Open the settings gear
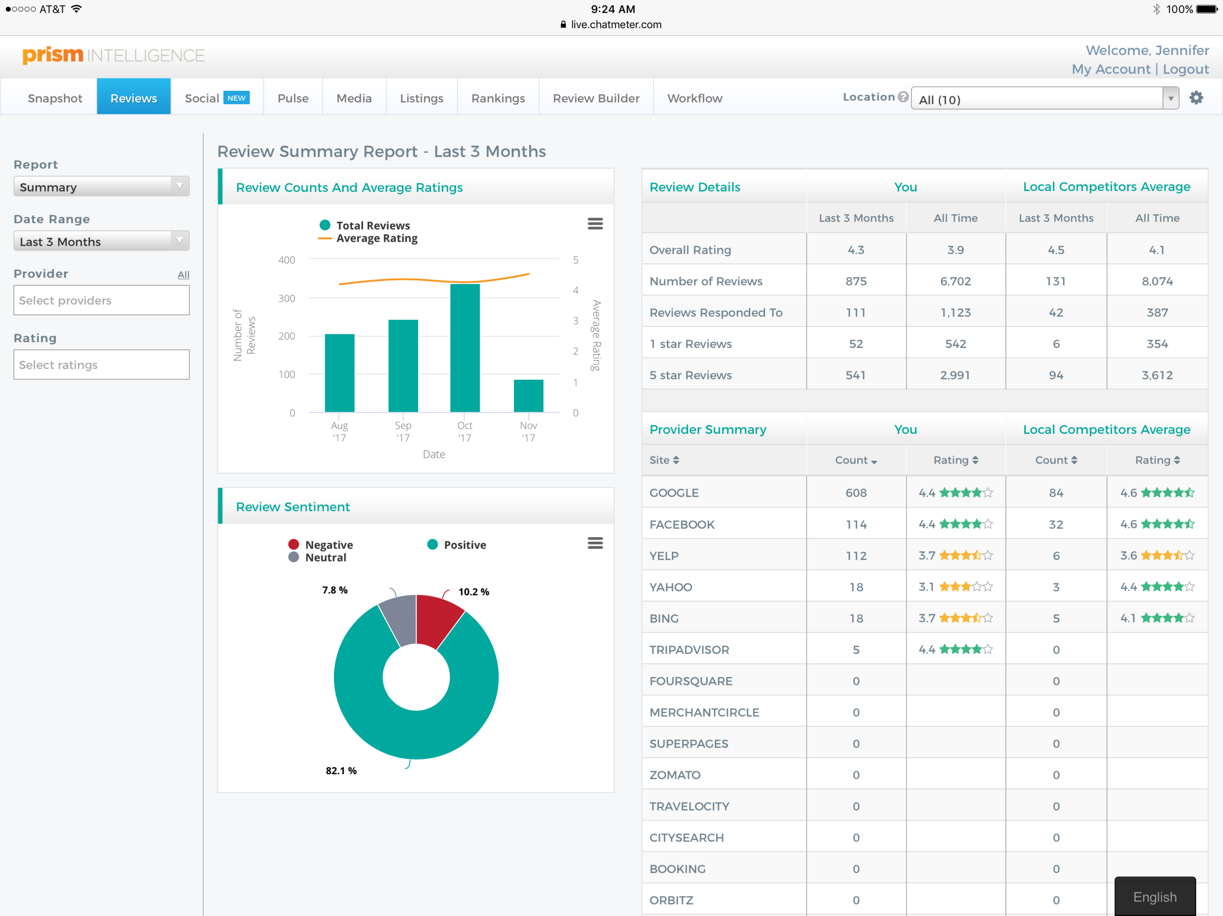 coord(1196,97)
